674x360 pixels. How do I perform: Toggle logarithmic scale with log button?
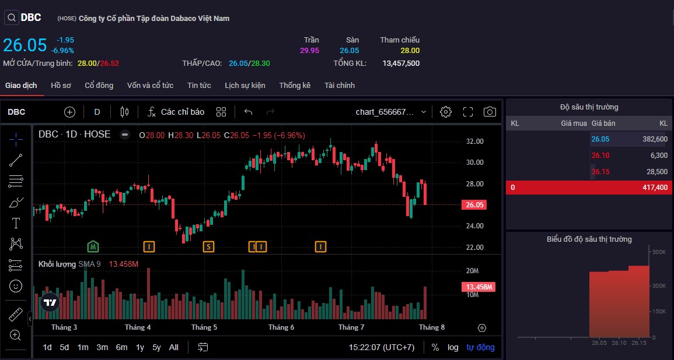(453, 347)
